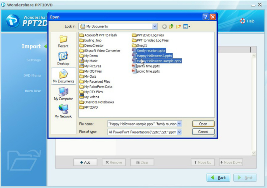Select party time.pptx file

coord(146,66)
